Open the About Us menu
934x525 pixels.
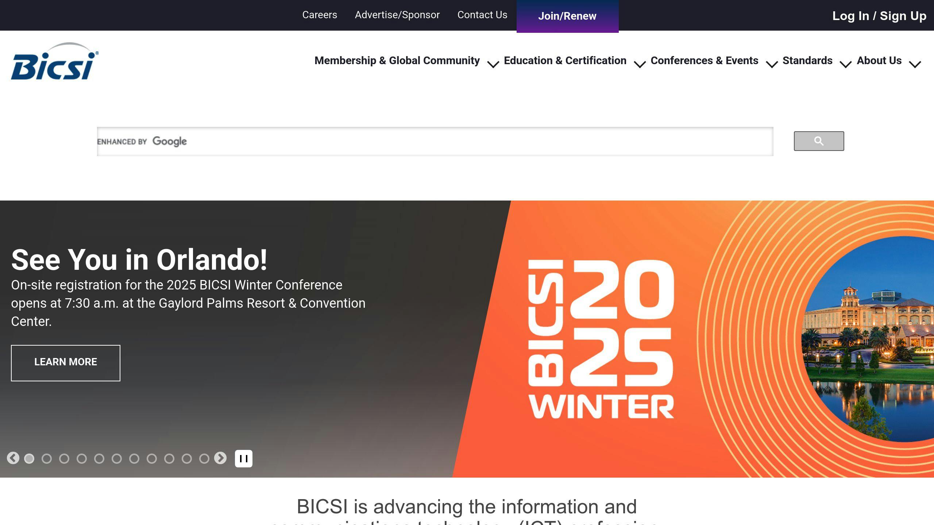879,61
